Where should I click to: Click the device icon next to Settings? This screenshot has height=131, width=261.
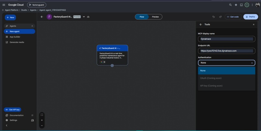point(32,120)
